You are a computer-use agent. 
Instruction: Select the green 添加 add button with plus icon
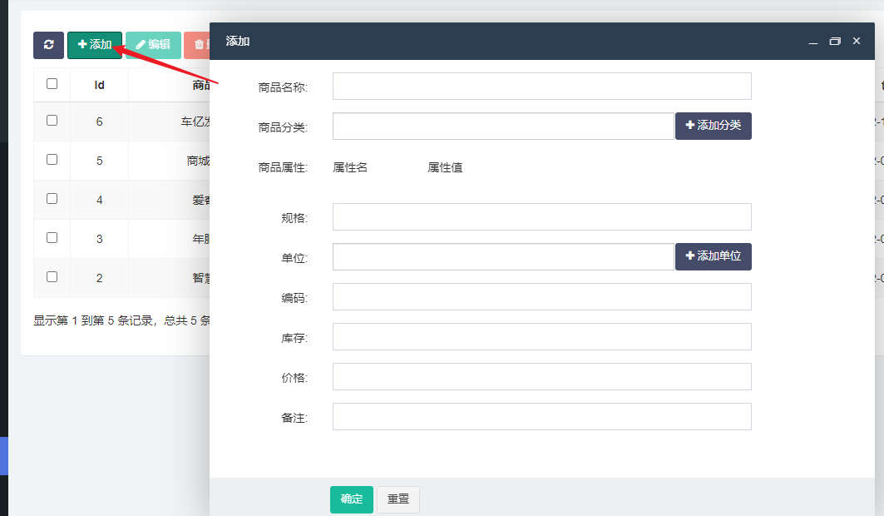point(94,45)
